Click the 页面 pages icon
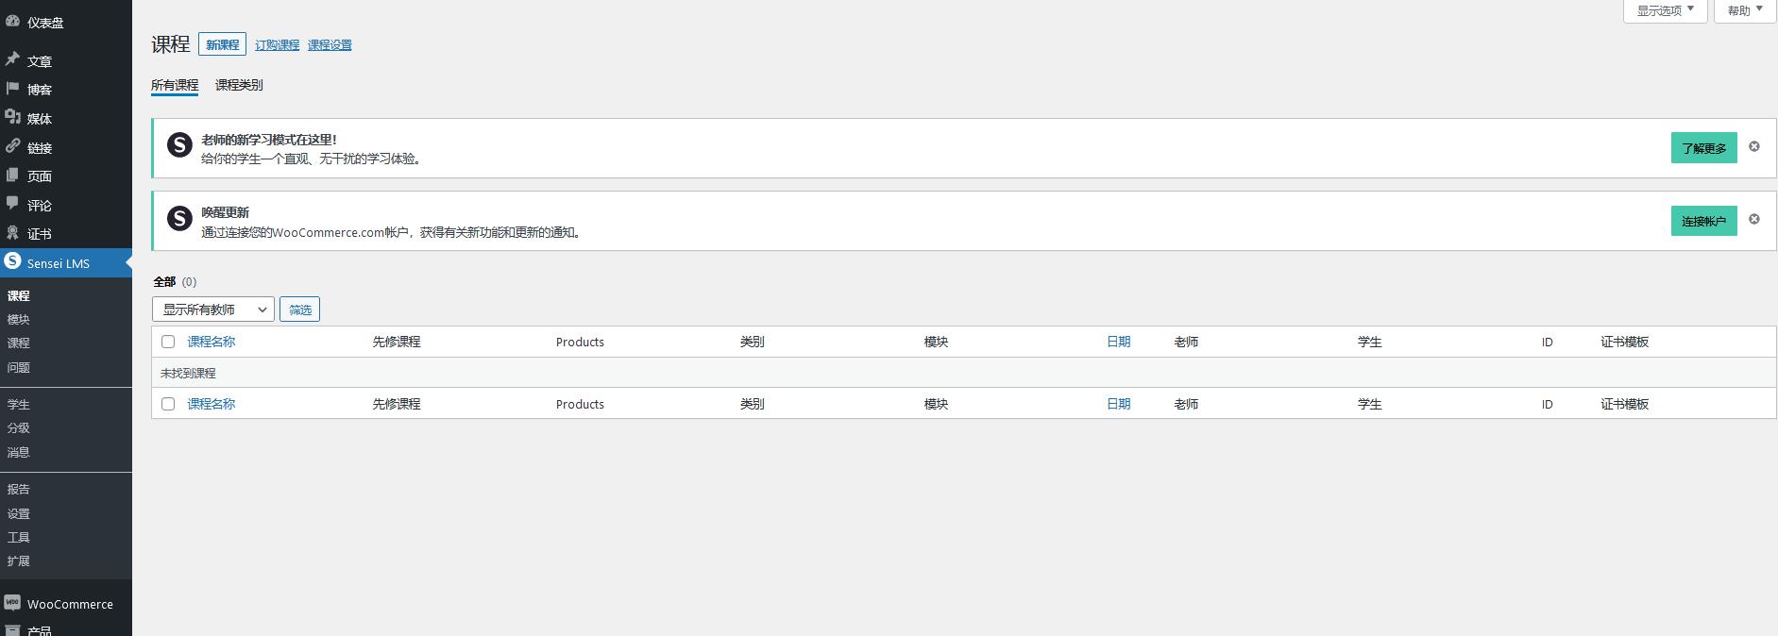The image size is (1778, 636). (12, 175)
